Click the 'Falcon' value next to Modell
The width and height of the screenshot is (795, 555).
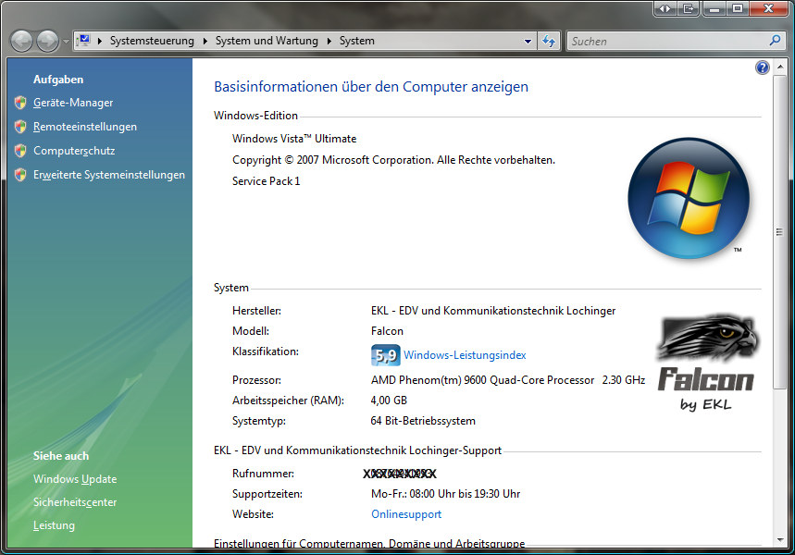[388, 331]
